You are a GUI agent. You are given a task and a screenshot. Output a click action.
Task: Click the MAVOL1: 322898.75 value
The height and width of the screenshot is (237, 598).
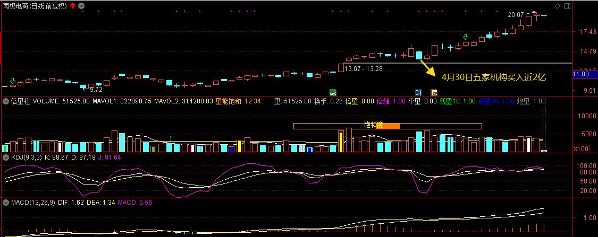[122, 101]
